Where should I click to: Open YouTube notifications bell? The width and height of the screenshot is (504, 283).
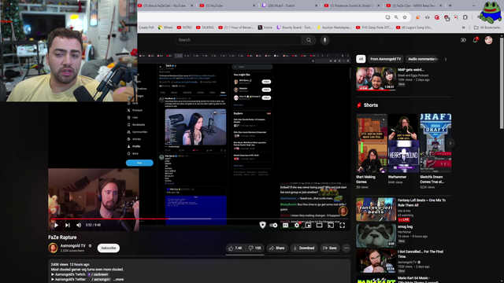(476, 40)
